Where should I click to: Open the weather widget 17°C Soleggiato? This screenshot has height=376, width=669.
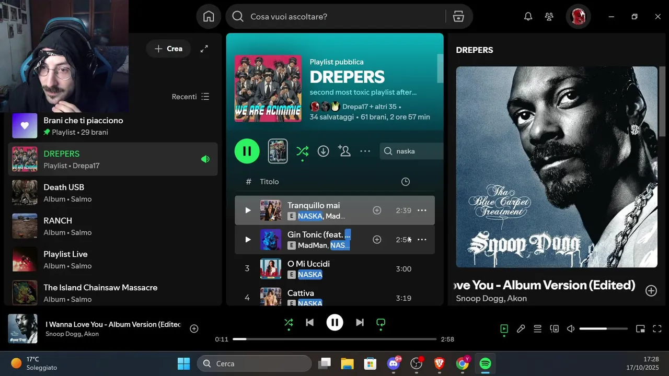34,363
